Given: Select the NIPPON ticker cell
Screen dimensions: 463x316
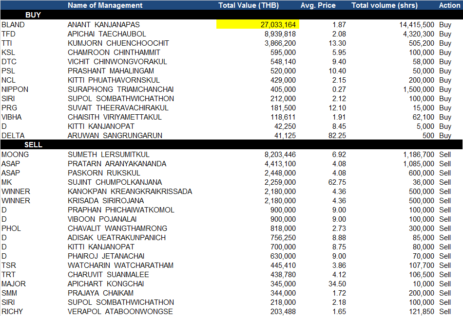Looking at the screenshot, I should [x=15, y=89].
